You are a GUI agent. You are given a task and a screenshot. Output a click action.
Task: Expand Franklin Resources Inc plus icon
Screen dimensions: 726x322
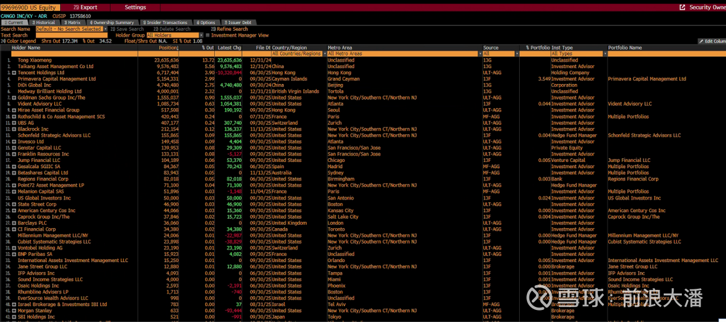click(14, 154)
